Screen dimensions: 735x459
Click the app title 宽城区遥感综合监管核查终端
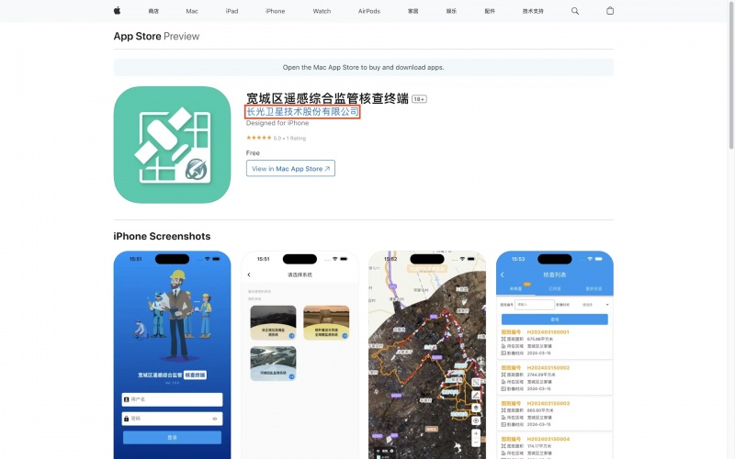327,98
